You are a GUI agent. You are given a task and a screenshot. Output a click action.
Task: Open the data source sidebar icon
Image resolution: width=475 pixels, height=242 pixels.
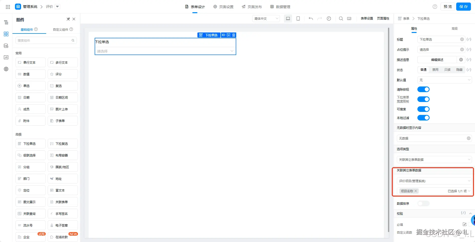coord(6,46)
